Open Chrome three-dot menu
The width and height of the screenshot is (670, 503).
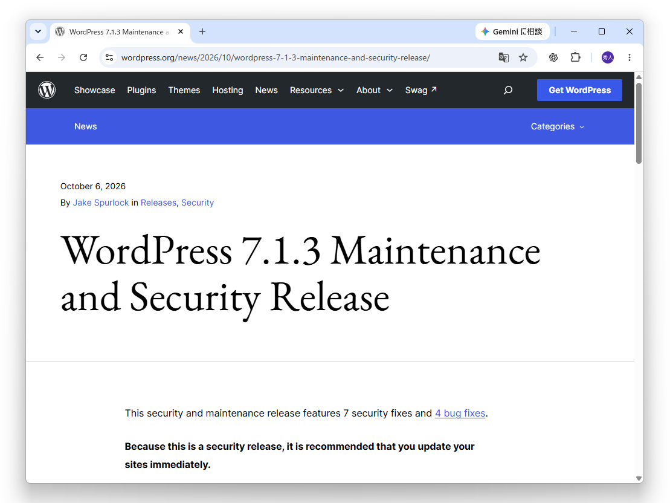tap(630, 57)
